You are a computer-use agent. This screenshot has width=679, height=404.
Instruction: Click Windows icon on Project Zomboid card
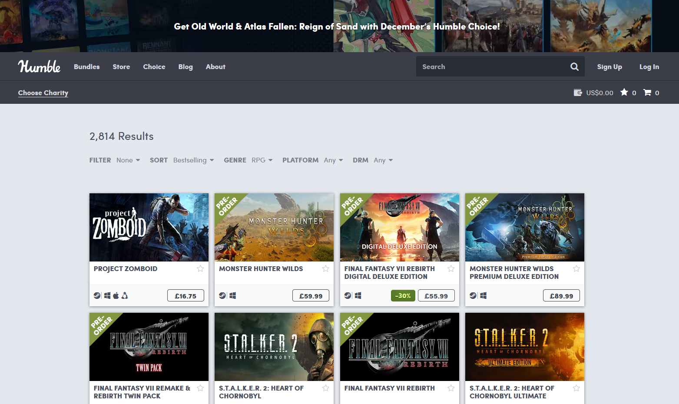(107, 295)
